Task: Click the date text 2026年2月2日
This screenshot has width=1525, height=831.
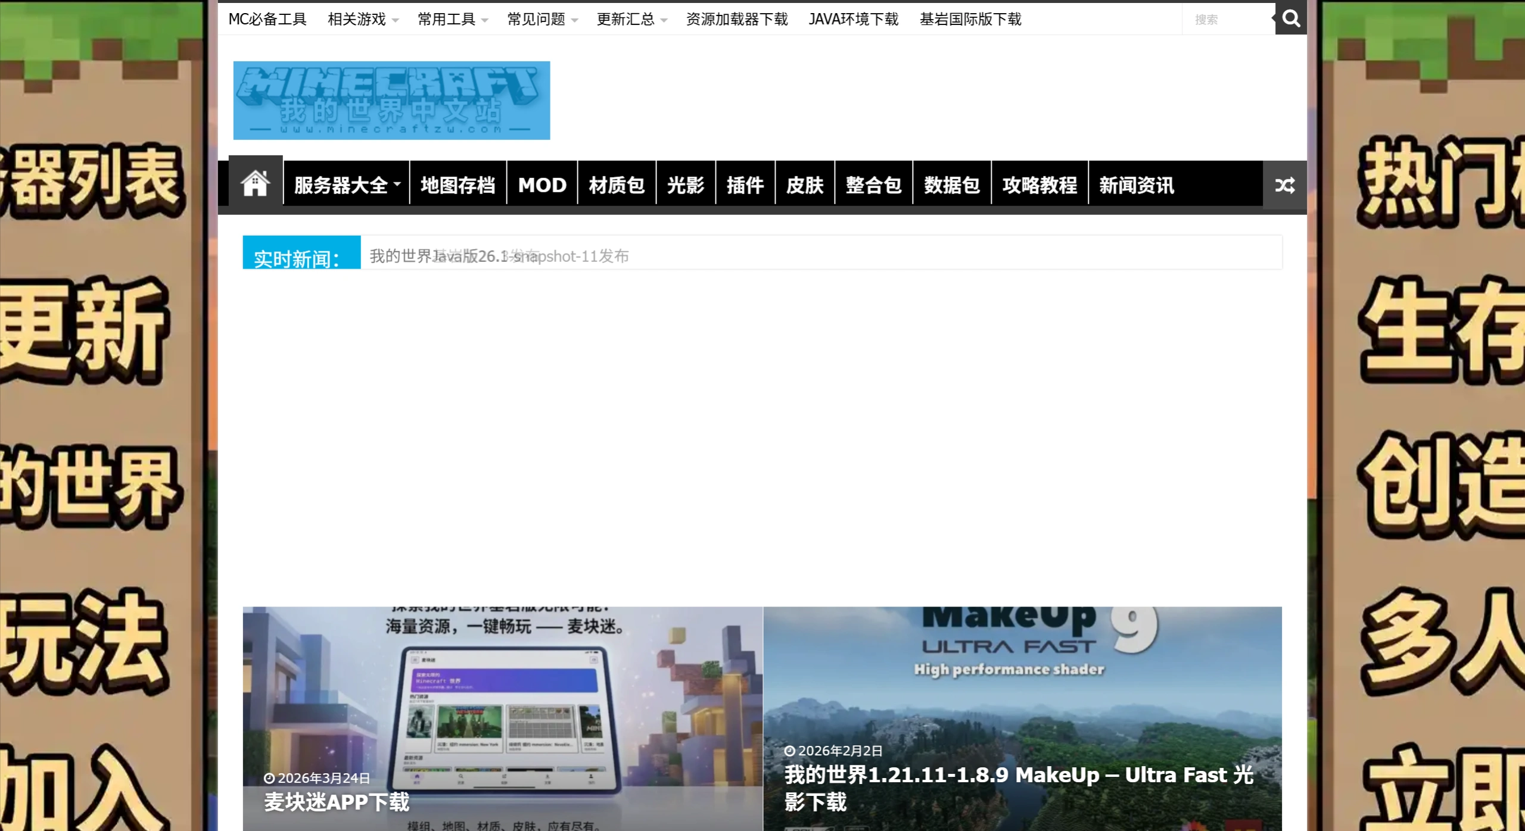Action: [840, 751]
